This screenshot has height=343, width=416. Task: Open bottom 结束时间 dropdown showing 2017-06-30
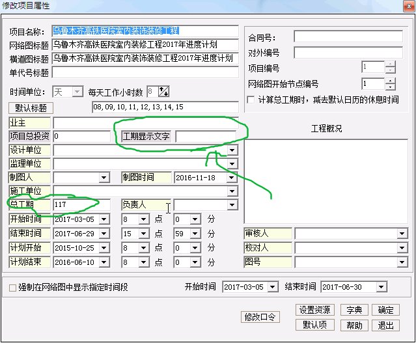(x=381, y=287)
